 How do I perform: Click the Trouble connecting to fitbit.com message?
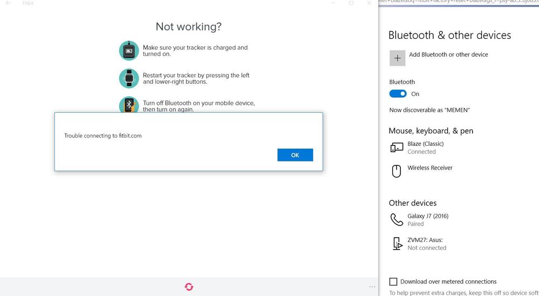click(x=103, y=136)
